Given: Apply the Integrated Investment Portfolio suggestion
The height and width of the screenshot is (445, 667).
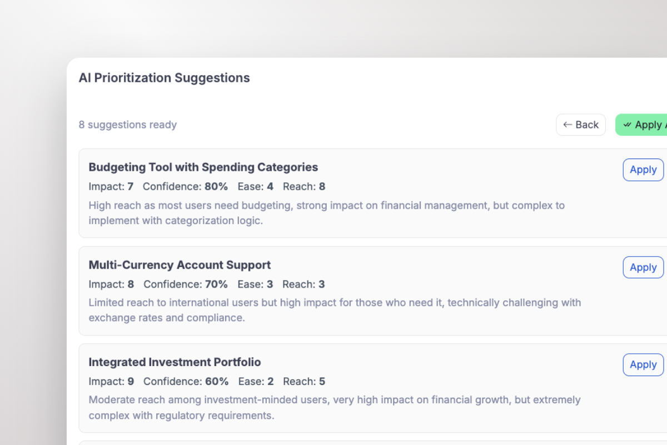Looking at the screenshot, I should coord(643,365).
